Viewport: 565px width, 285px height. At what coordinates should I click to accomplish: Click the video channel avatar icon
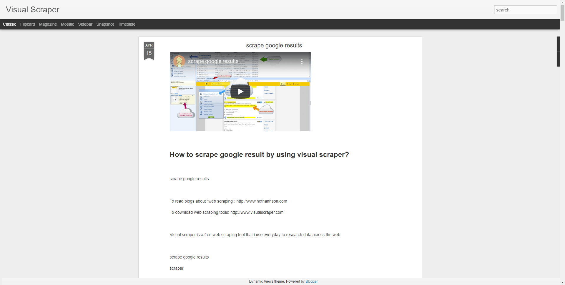click(179, 61)
